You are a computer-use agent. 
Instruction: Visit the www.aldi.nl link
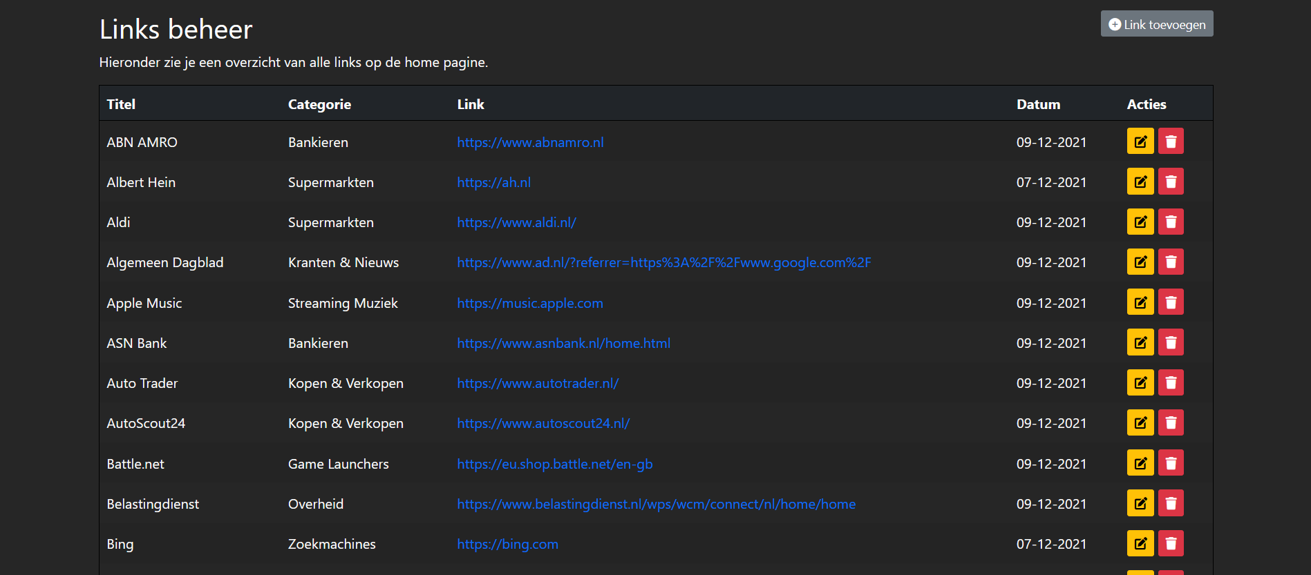pos(516,222)
